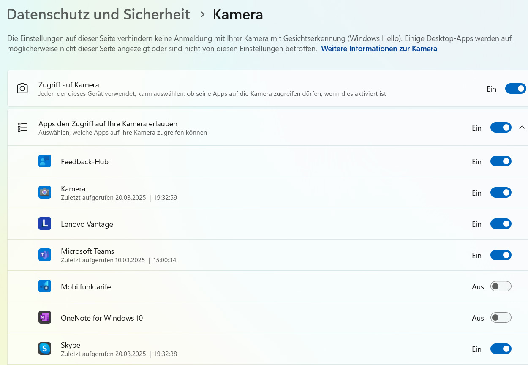Click the breadcrumb separator arrow
Screen dimensions: 528x365
(x=203, y=15)
